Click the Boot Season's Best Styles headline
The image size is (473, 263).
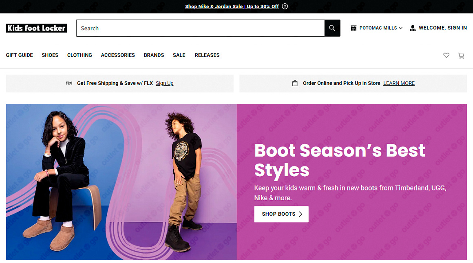(x=340, y=160)
